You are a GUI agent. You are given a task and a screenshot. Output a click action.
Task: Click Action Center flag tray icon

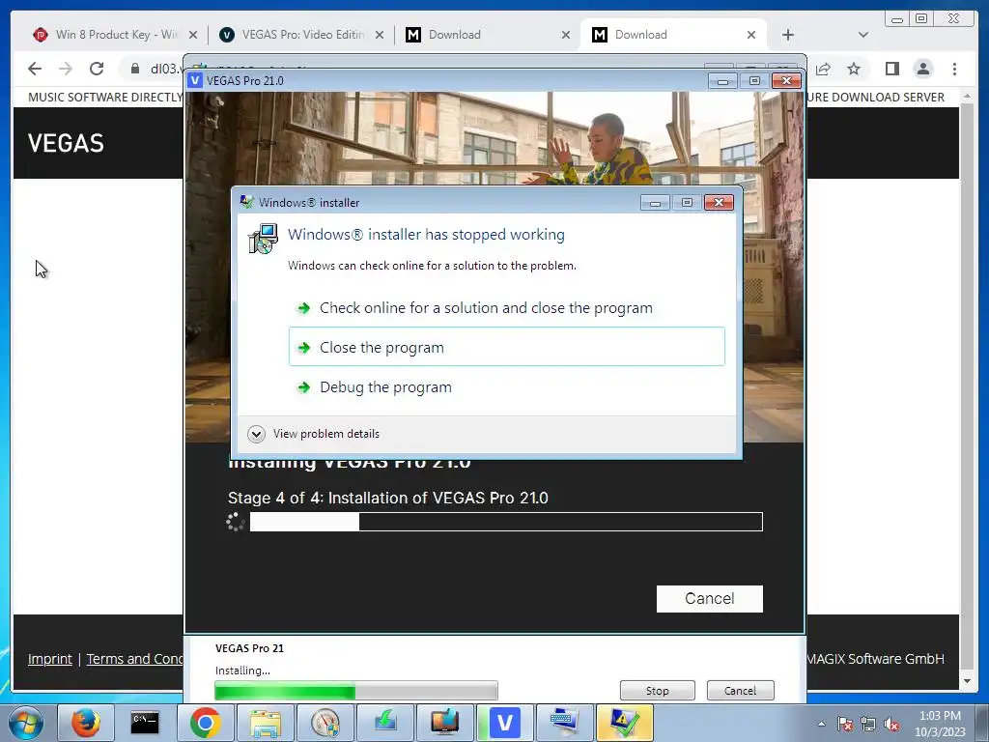click(845, 724)
